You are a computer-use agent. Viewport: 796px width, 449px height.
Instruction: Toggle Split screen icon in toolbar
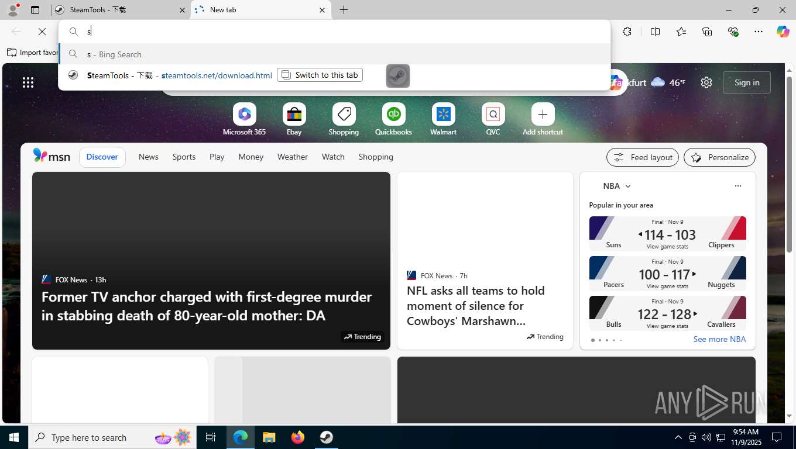tap(656, 32)
